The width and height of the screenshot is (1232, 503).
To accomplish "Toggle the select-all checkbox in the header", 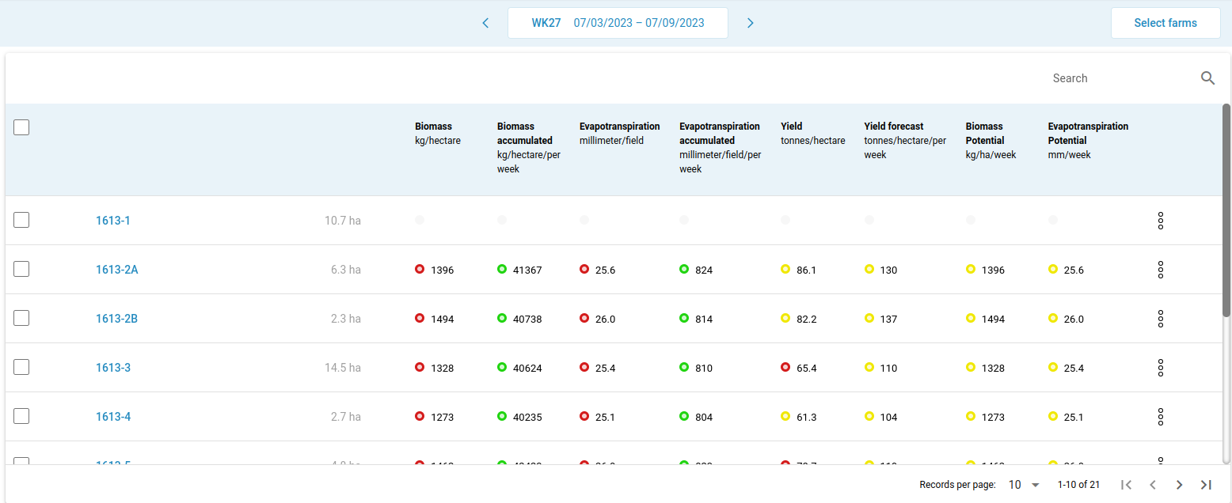I will pos(21,127).
